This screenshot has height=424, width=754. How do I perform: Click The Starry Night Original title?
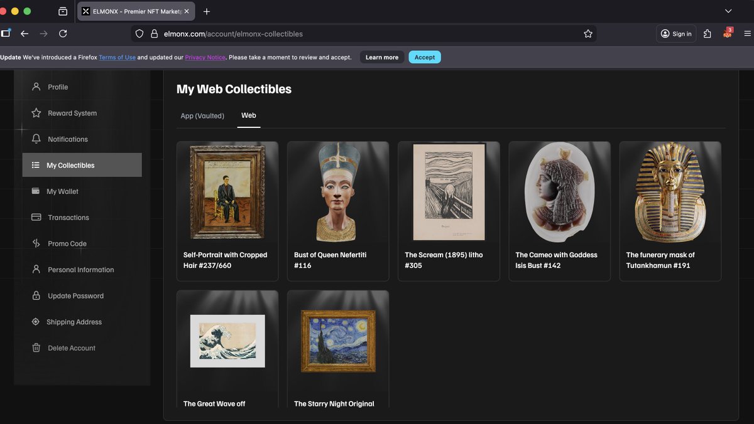(x=334, y=404)
